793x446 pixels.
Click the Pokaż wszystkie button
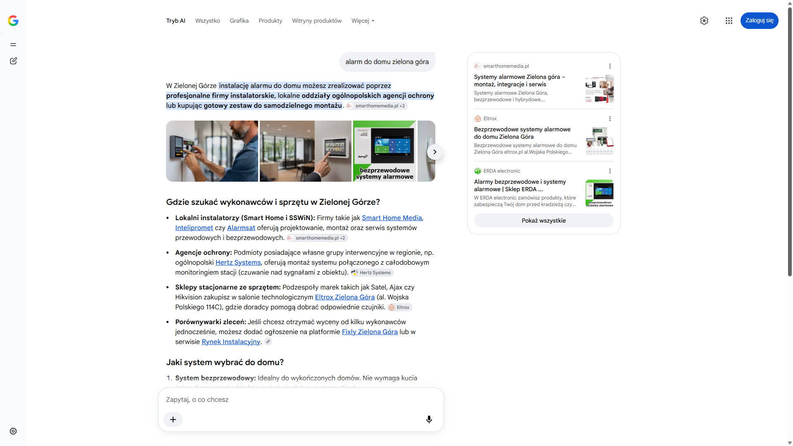(x=544, y=221)
